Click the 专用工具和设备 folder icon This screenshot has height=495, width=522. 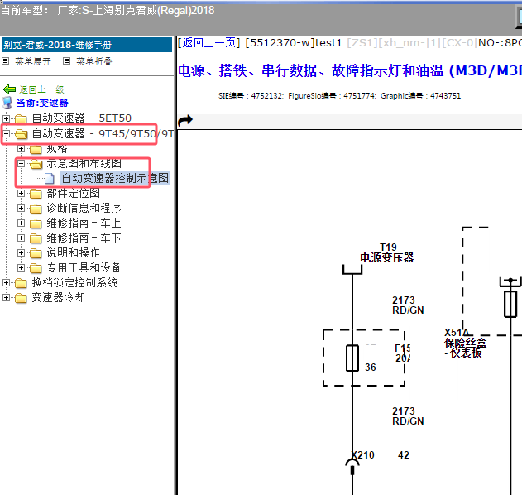coord(36,268)
